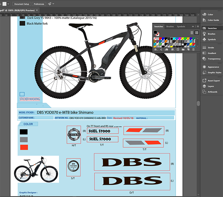Click the Kuler themes icon in Swatches
This screenshot has height=197, width=223.
pyautogui.click(x=161, y=50)
